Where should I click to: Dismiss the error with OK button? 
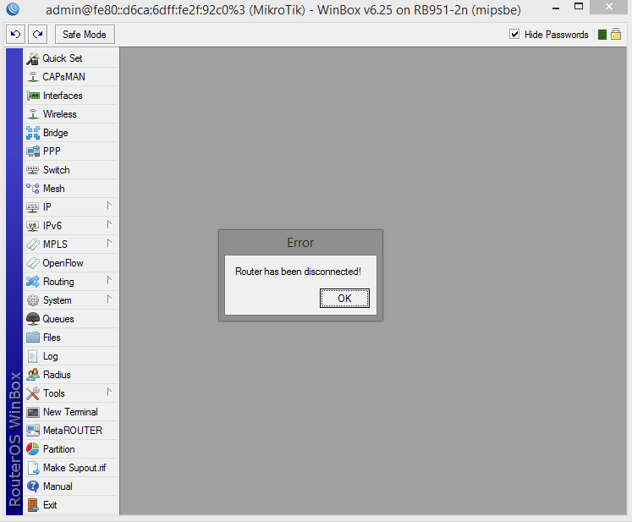tap(344, 299)
